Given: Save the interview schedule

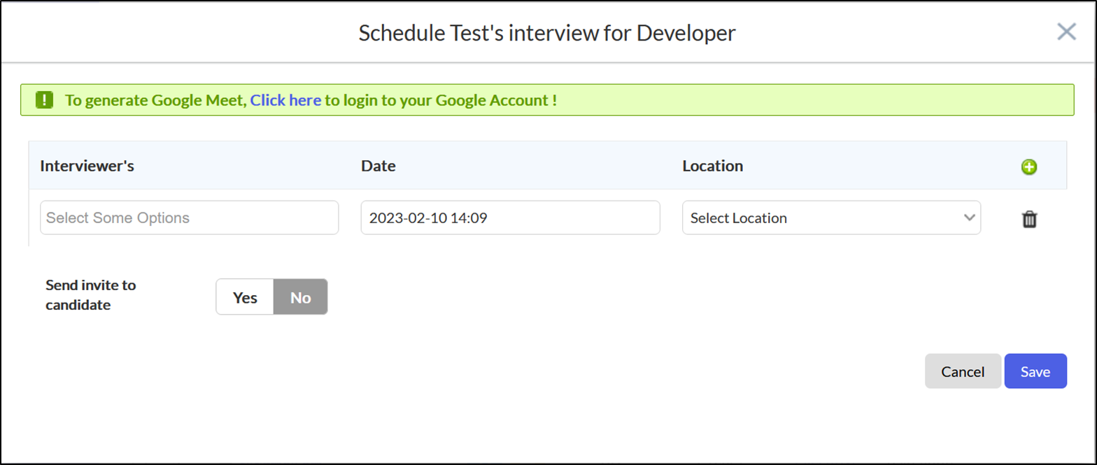Looking at the screenshot, I should coord(1035,371).
